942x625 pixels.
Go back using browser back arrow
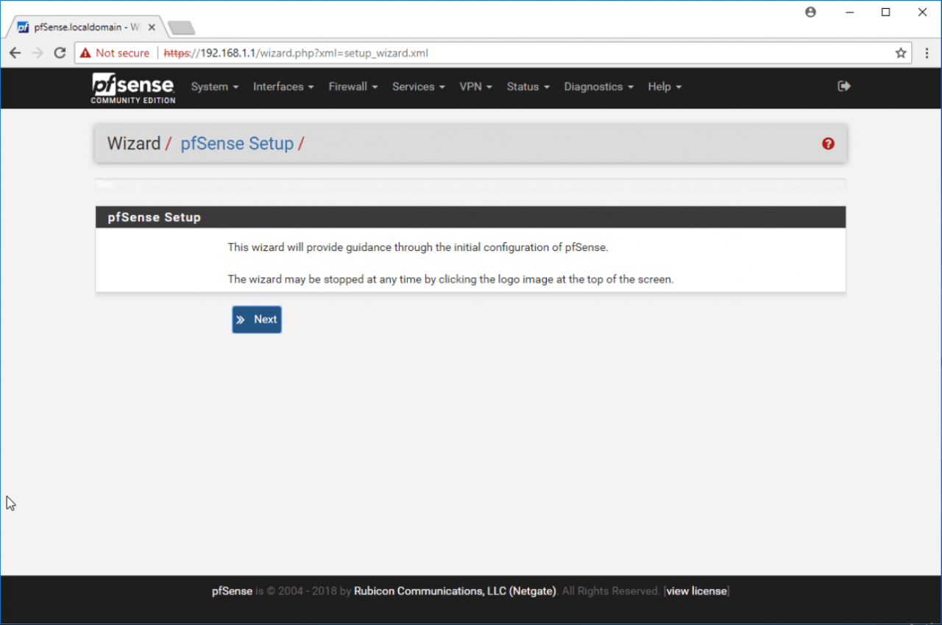click(x=15, y=53)
